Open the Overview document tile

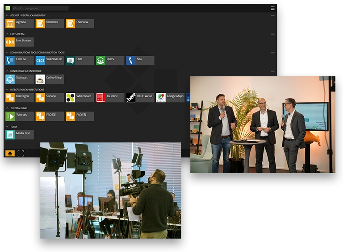click(80, 23)
